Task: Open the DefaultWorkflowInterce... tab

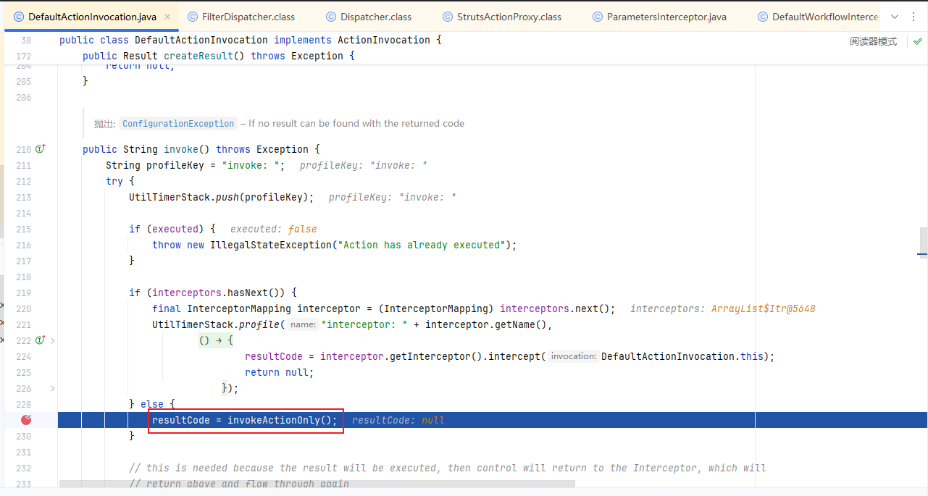Action: pyautogui.click(x=817, y=17)
